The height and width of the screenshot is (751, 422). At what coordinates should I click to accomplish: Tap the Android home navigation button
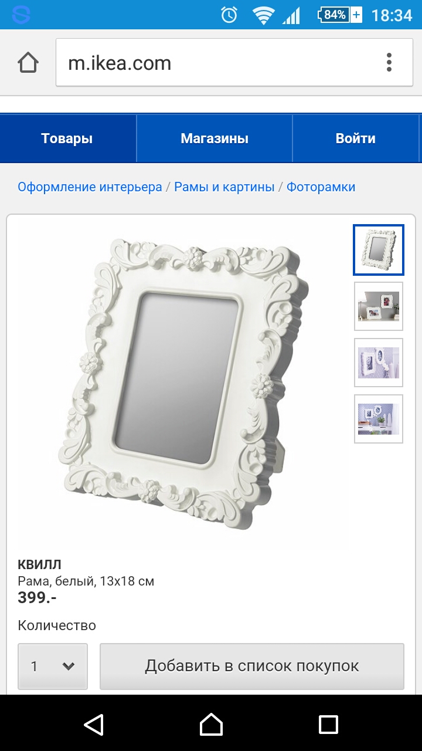coord(211,724)
